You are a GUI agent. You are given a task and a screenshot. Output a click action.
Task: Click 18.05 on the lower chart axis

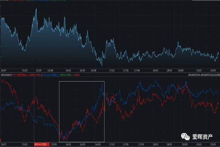[169, 144]
